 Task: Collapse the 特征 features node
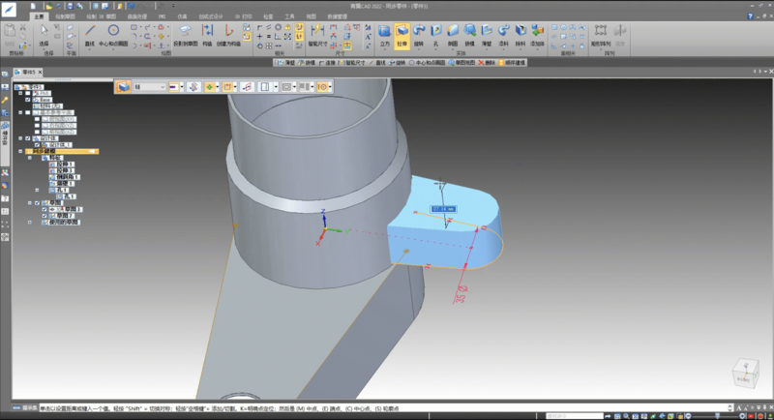click(30, 158)
